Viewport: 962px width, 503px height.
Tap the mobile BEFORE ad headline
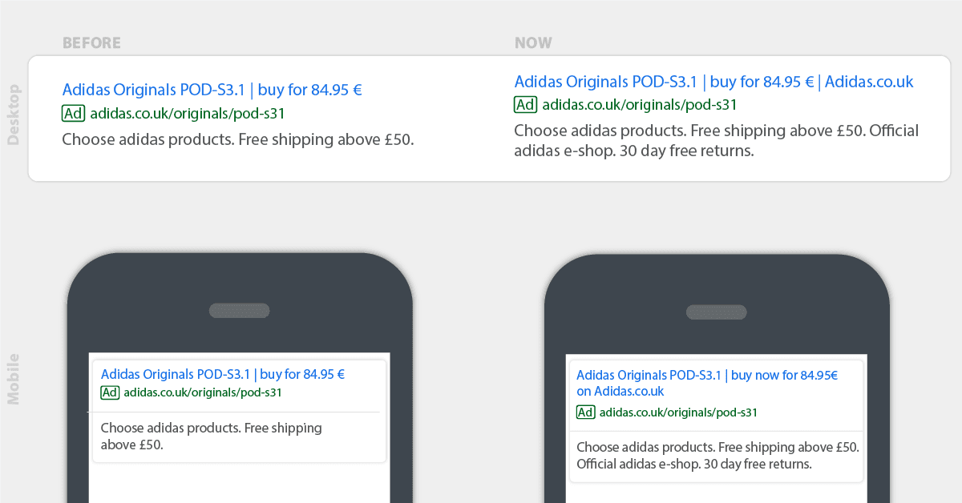(222, 374)
